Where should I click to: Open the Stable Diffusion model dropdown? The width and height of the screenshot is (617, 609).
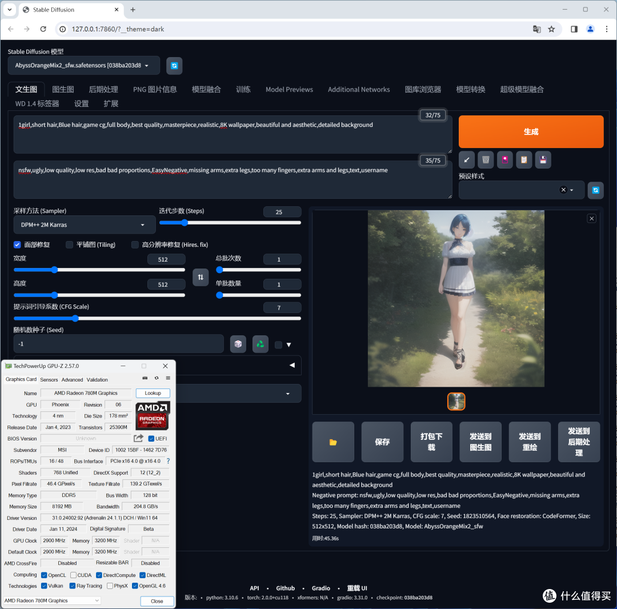pyautogui.click(x=84, y=65)
